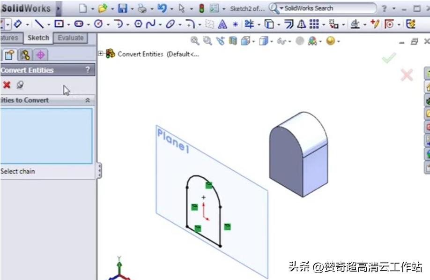The image size is (430, 280).
Task: Click the Display Style cube icon
Action: 263,41
